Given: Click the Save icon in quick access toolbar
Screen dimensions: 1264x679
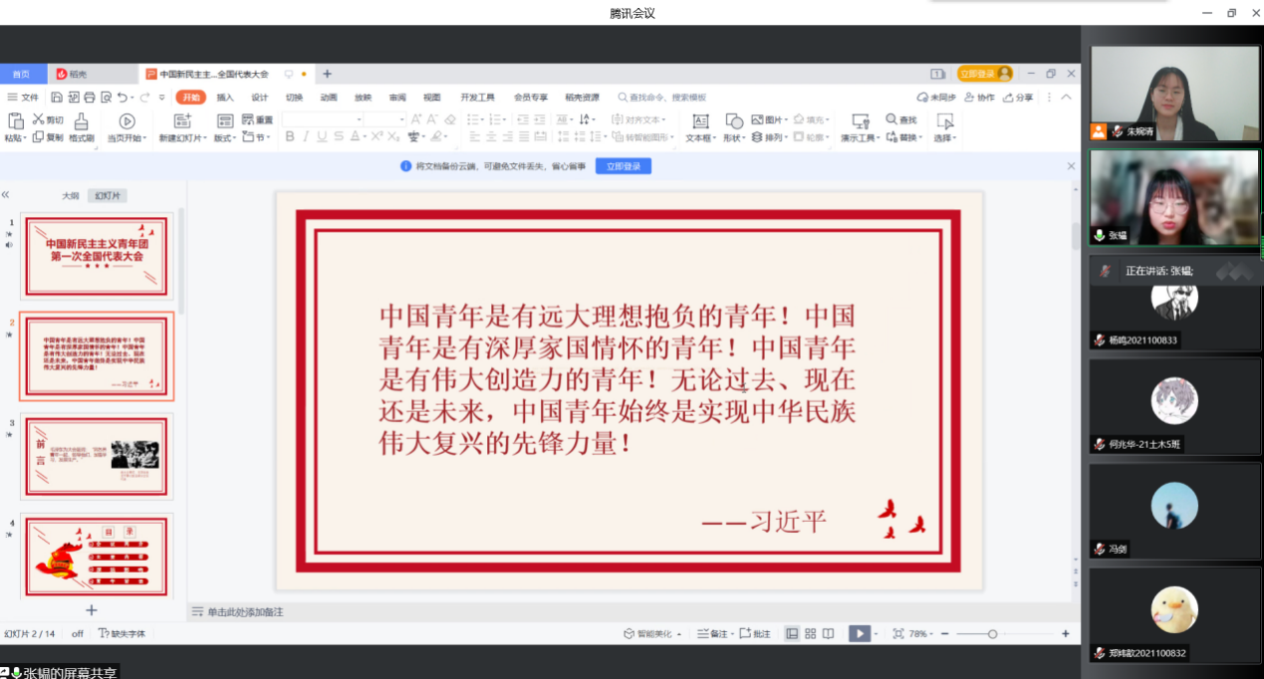Looking at the screenshot, I should [57, 98].
